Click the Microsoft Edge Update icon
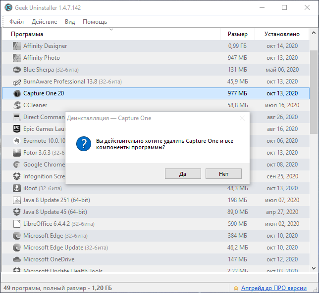The width and height of the screenshot is (319, 293). point(17,248)
